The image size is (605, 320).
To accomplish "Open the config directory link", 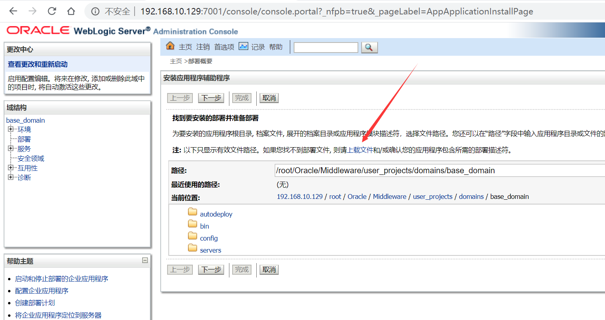I will point(209,238).
